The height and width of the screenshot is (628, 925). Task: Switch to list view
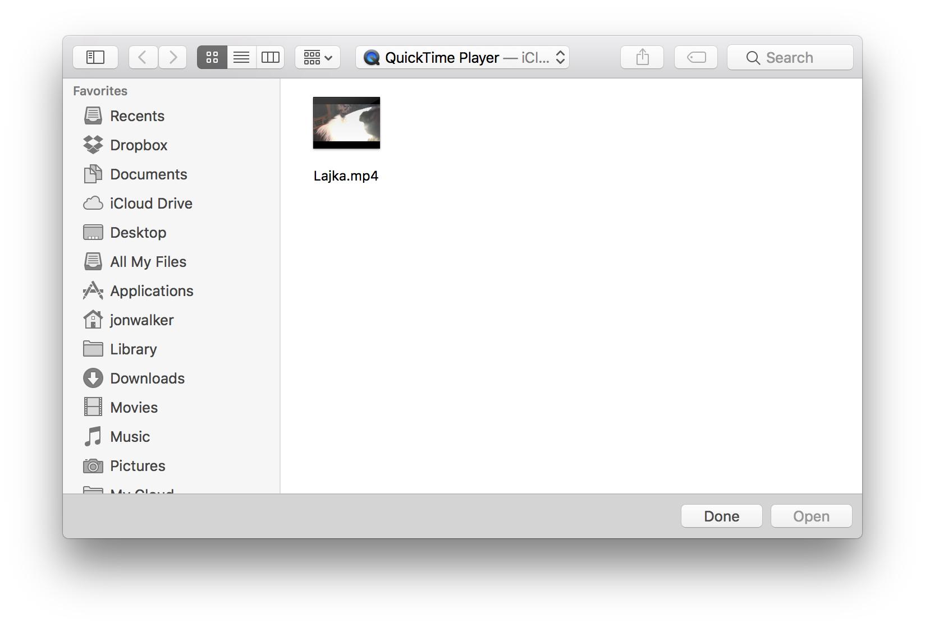(x=241, y=57)
